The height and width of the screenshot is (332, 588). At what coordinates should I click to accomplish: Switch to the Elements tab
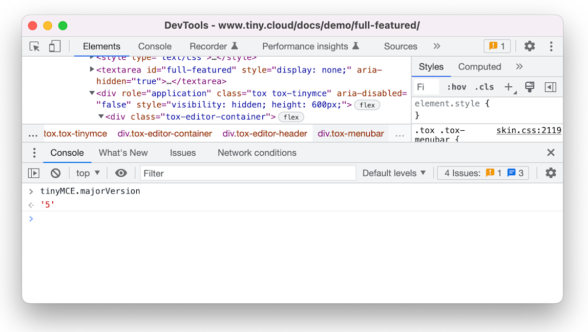pyautogui.click(x=101, y=46)
